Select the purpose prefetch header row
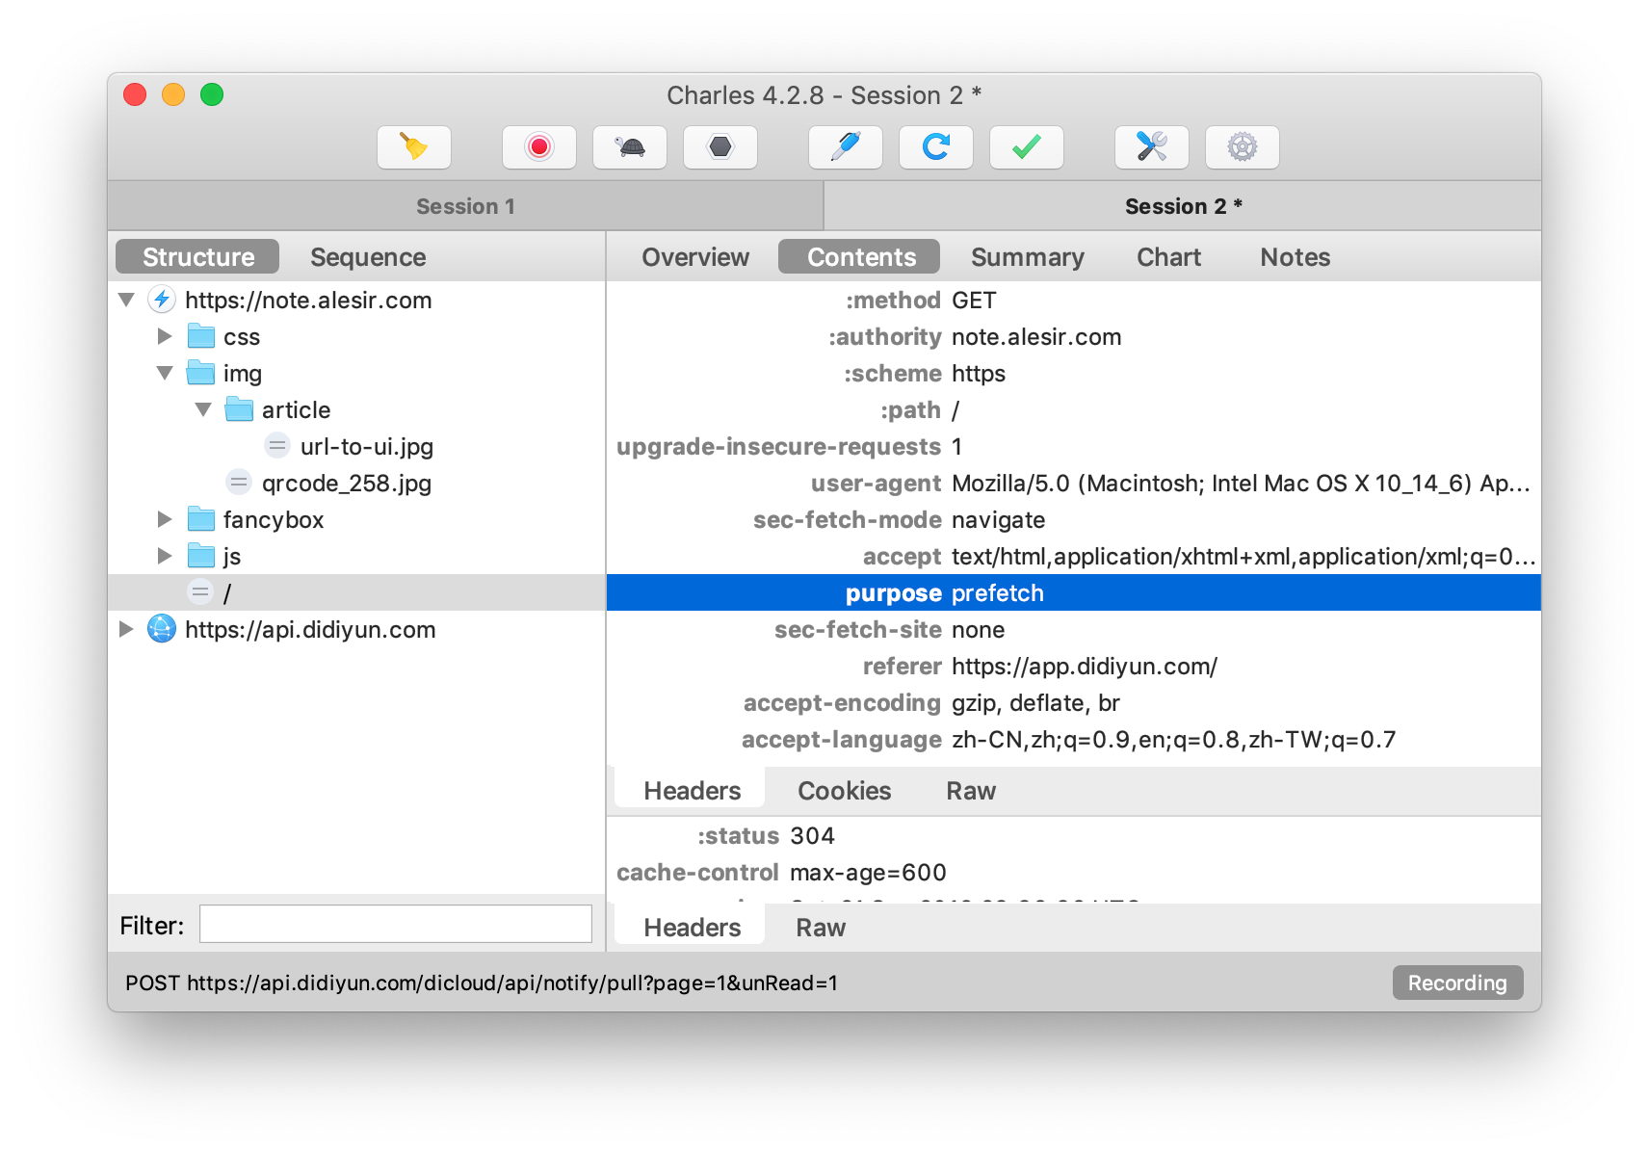The width and height of the screenshot is (1649, 1154). (1074, 592)
